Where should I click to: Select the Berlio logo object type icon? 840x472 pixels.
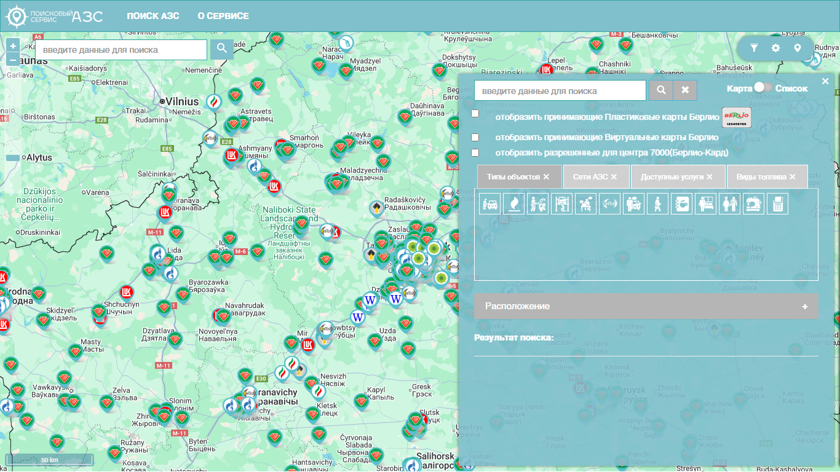click(609, 203)
